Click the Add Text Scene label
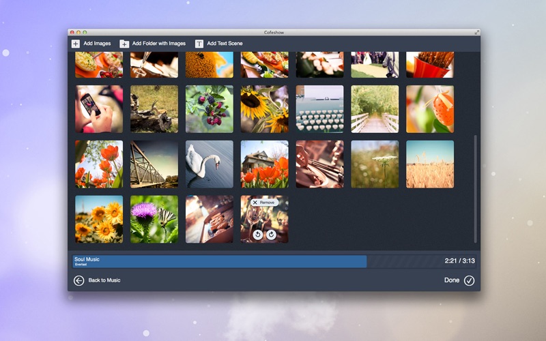546x341 pixels. click(225, 44)
